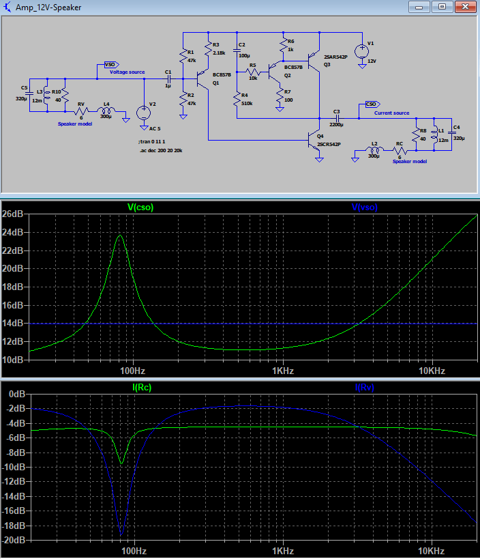Image resolution: width=480 pixels, height=559 pixels.
Task: Select AC source V2 symbol
Action: (143, 113)
